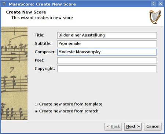
Task: Go to the next wizard page
Action: (x=133, y=127)
